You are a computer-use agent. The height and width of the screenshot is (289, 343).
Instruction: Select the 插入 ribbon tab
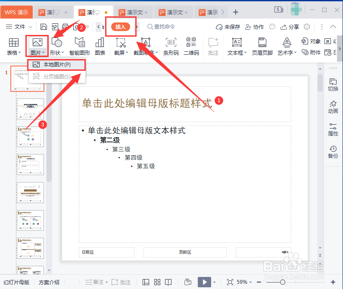click(x=121, y=27)
